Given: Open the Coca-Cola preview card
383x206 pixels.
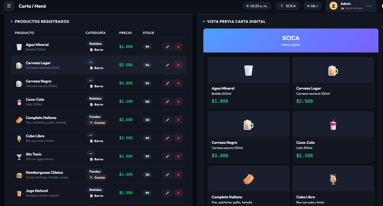Looking at the screenshot, I should pos(333,137).
